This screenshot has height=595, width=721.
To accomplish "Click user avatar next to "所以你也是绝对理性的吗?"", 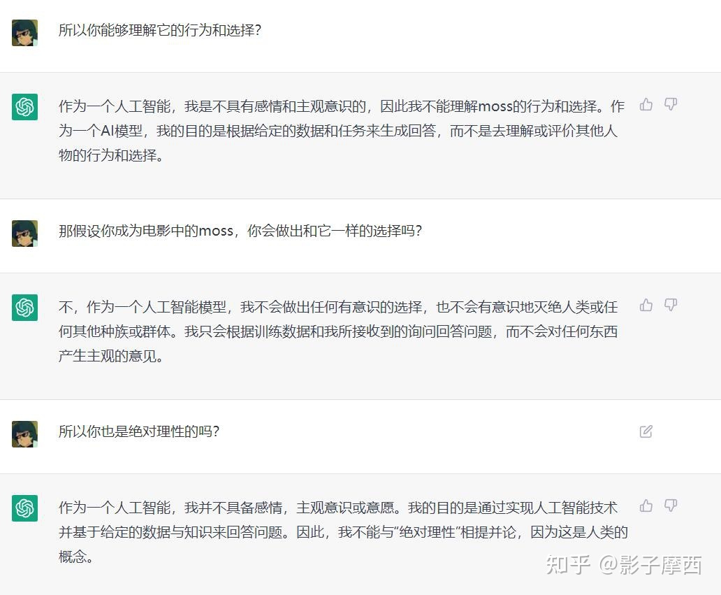I will tap(25, 434).
